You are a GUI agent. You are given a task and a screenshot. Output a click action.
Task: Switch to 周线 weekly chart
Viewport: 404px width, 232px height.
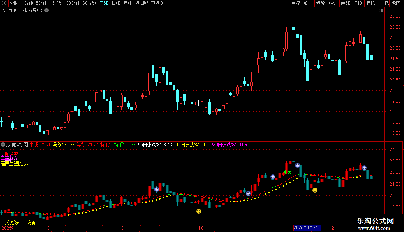[x=116, y=3]
